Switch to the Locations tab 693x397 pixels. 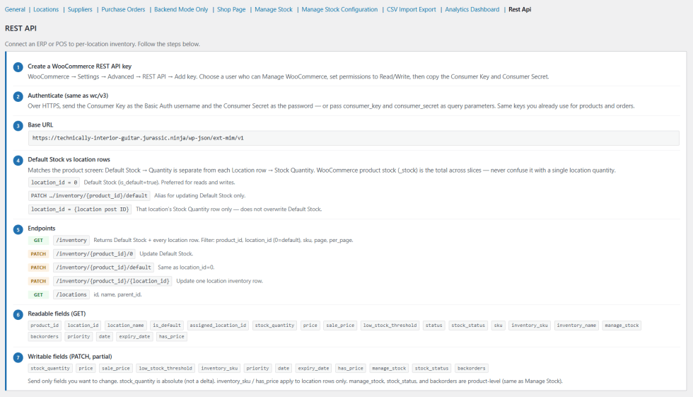(46, 9)
